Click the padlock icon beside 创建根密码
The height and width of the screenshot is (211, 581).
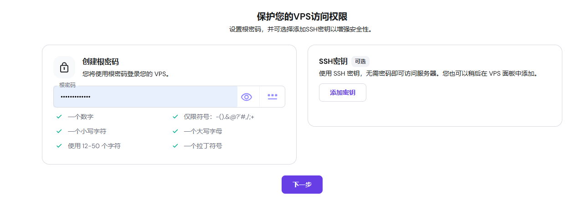click(x=64, y=67)
